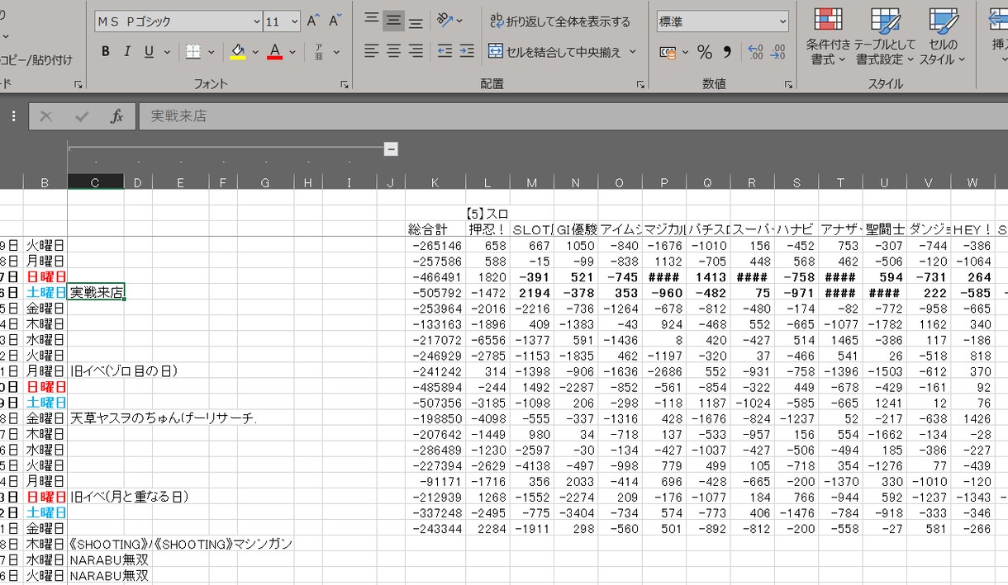Open number group dialog launcher
1008x585 pixels.
click(788, 84)
